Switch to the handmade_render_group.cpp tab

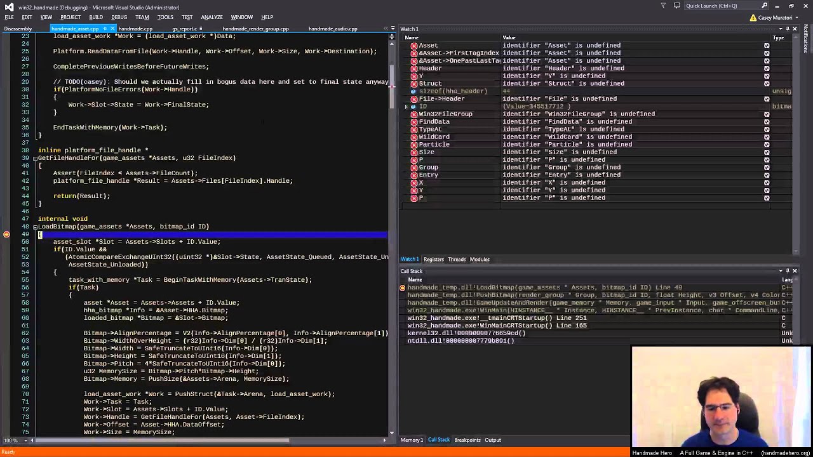255,29
